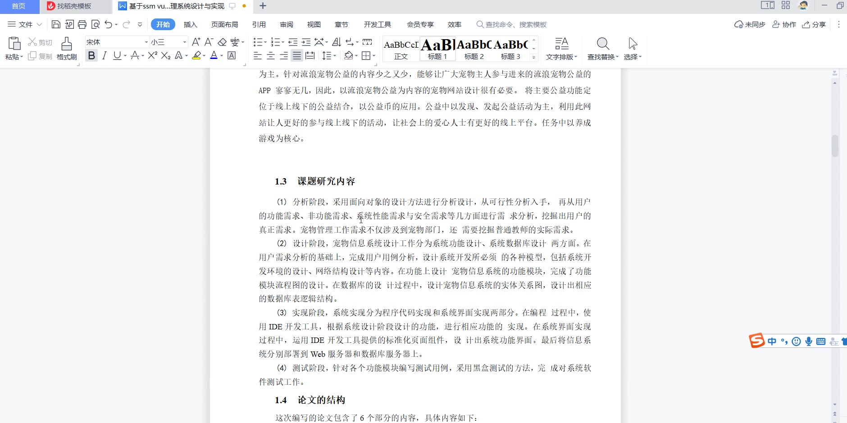Click the 协作 button
Image resolution: width=847 pixels, height=423 pixels.
784,25
